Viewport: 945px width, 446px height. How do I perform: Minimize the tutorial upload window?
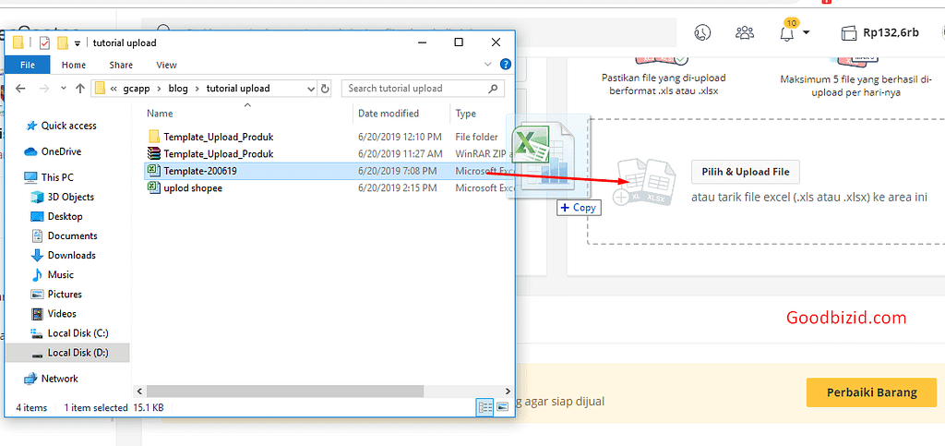[421, 42]
